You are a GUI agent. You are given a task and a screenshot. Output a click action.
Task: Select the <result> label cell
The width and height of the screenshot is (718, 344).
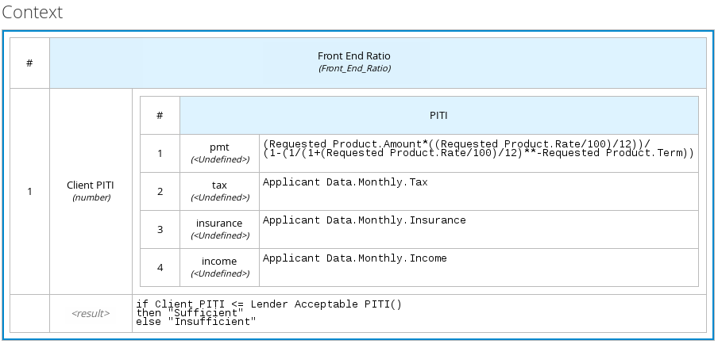click(91, 314)
